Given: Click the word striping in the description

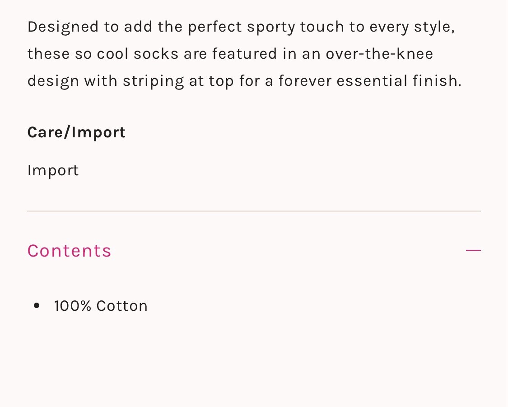Looking at the screenshot, I should pyautogui.click(x=154, y=82).
